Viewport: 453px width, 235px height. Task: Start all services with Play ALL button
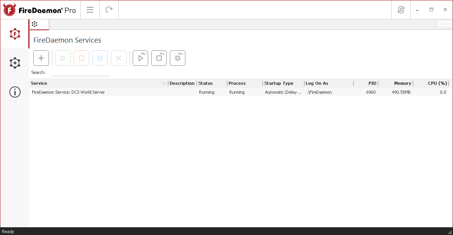tap(140, 58)
